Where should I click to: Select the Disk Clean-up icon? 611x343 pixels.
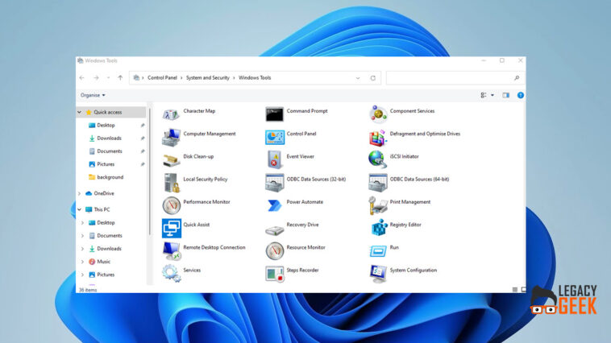[171, 160]
